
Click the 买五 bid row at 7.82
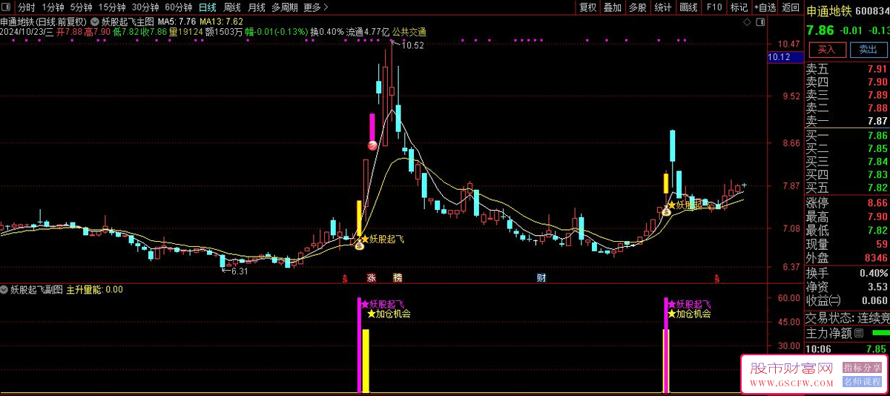[x=847, y=188]
